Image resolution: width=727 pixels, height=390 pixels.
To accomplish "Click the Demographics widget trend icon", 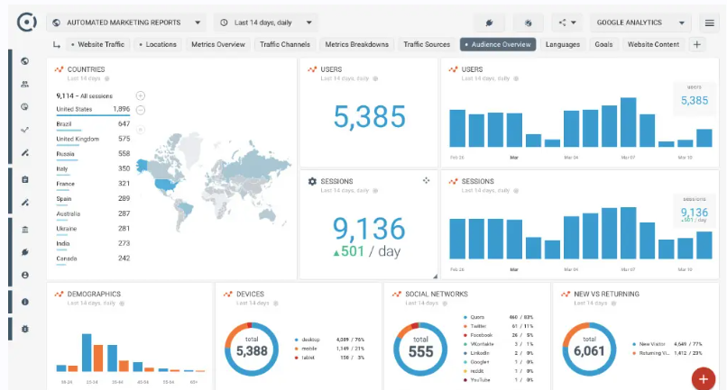I will (x=59, y=295).
